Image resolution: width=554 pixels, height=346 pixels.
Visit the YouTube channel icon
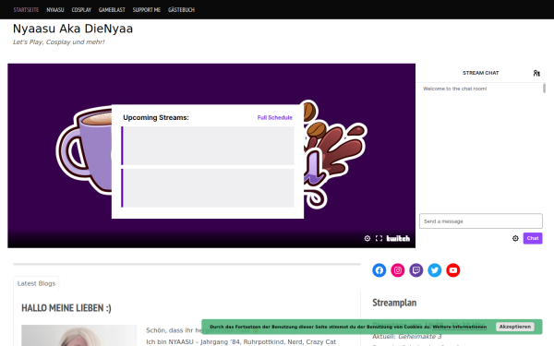(453, 270)
